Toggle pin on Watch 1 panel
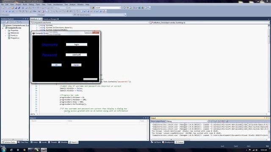 point(146,118)
